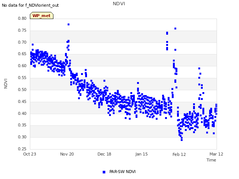Image resolution: width=239 pixels, height=179 pixels.
Task: Click the Jan 15 x-axis tick label
Action: coord(142,154)
